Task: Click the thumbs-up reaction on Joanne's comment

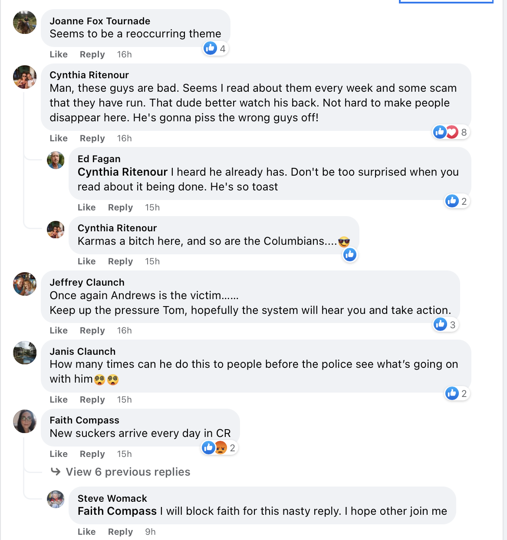Action: (x=211, y=48)
